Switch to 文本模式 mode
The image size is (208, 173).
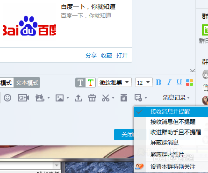tap(27, 82)
